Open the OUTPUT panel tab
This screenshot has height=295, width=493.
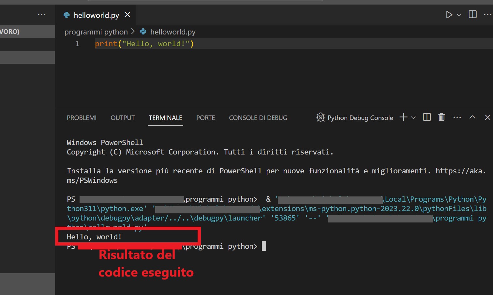coord(123,118)
